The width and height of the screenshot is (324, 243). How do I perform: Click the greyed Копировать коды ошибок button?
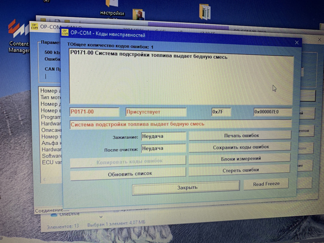tap(128, 161)
